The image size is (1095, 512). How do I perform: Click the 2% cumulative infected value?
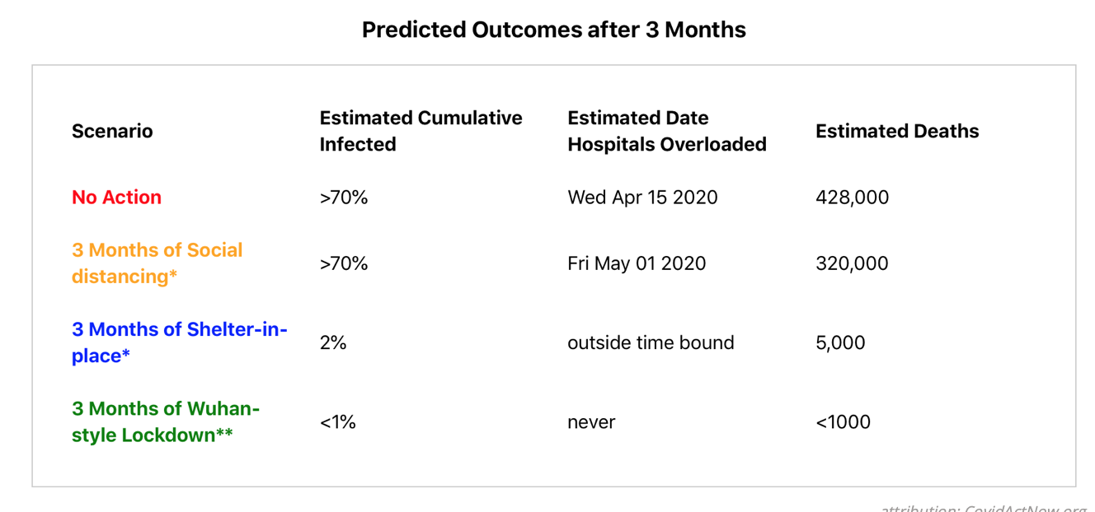pos(333,342)
